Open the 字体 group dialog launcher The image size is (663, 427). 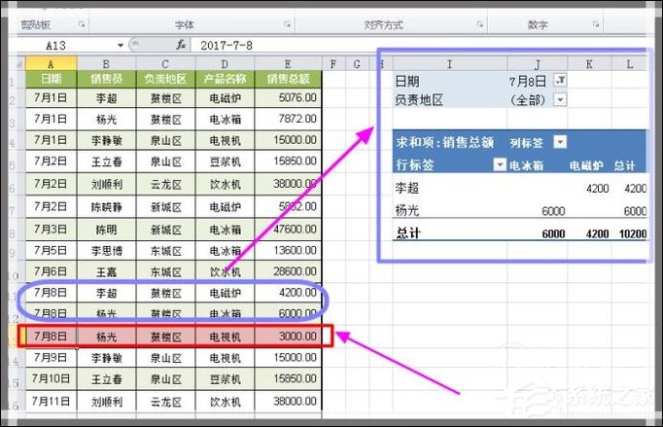pyautogui.click(x=288, y=23)
